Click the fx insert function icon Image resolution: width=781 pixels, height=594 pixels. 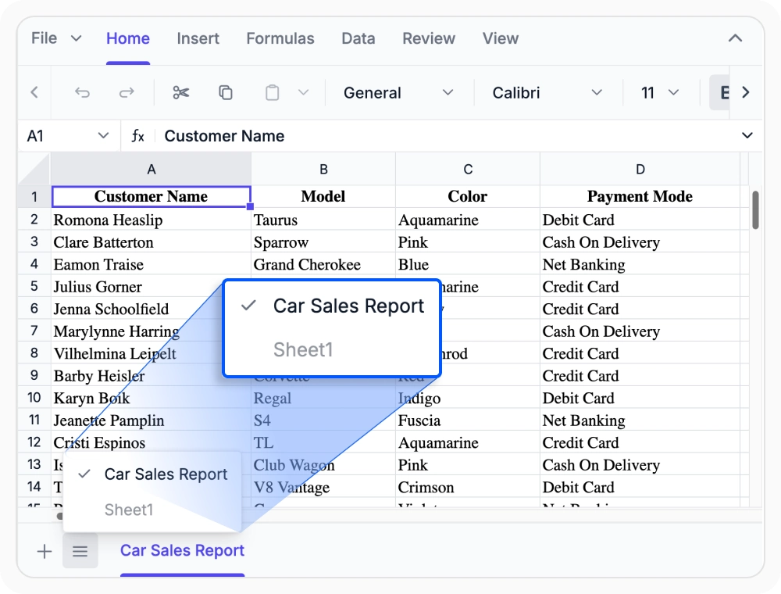click(138, 135)
